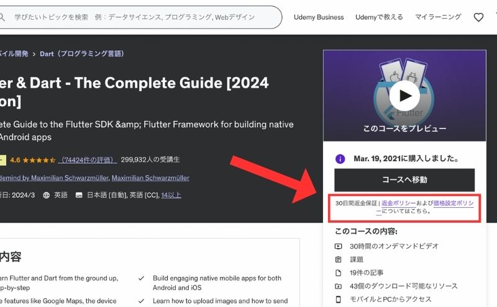Screen dimensions: 497x307
Task: Click モバイルとPCからアクセス text
Action: [391, 299]
